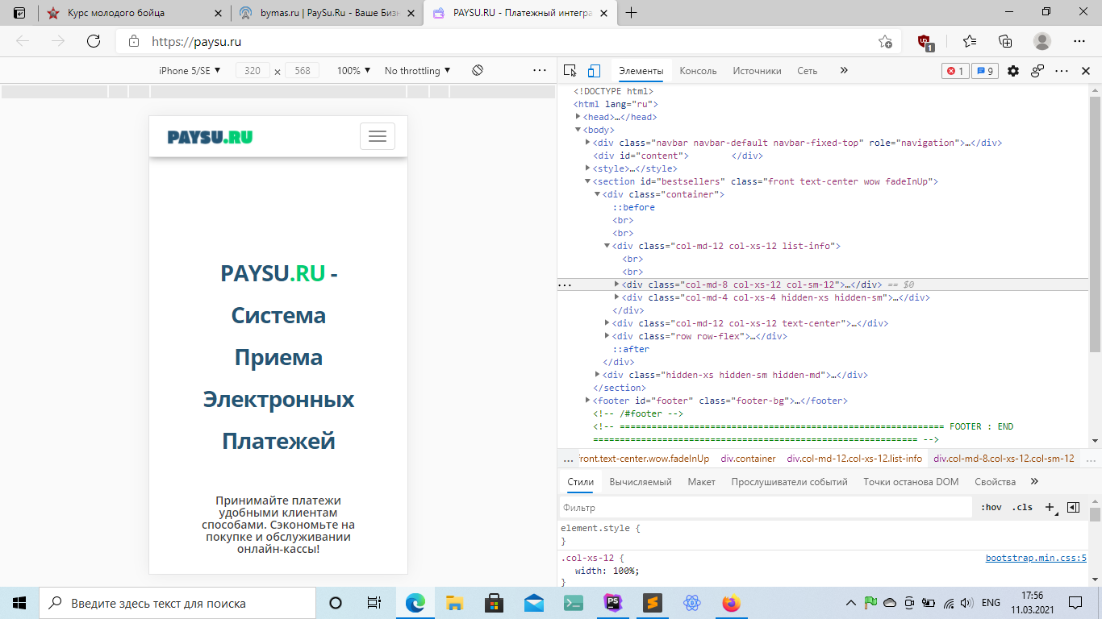Viewport: 1102px width, 619px height.
Task: Toggle the :hov element state panel
Action: click(x=991, y=508)
